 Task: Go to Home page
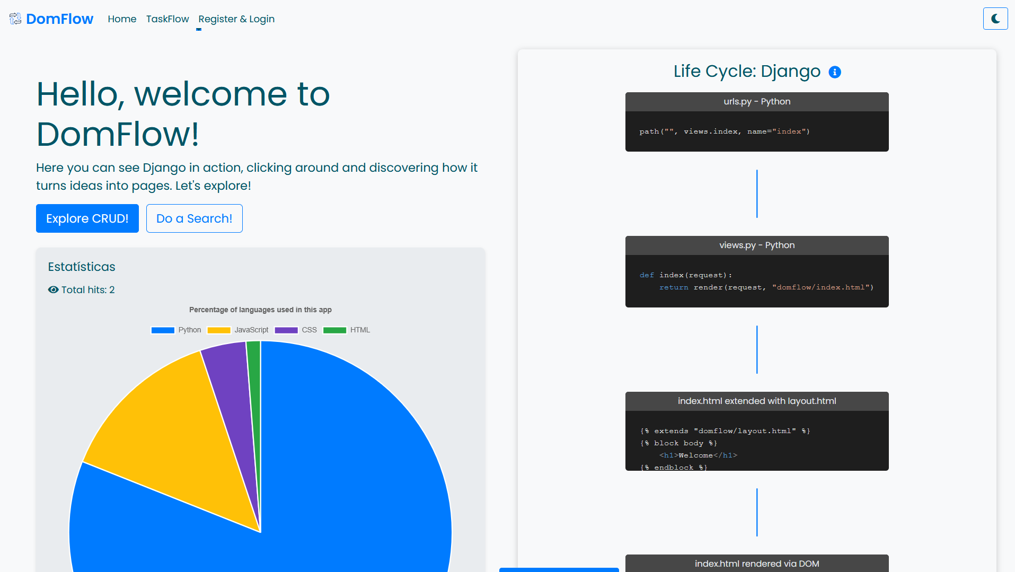pyautogui.click(x=122, y=19)
